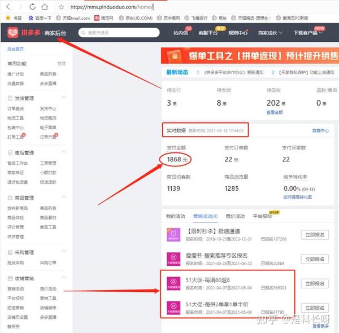
Task: Click the 商品管理 section icon
Action: point(10,198)
